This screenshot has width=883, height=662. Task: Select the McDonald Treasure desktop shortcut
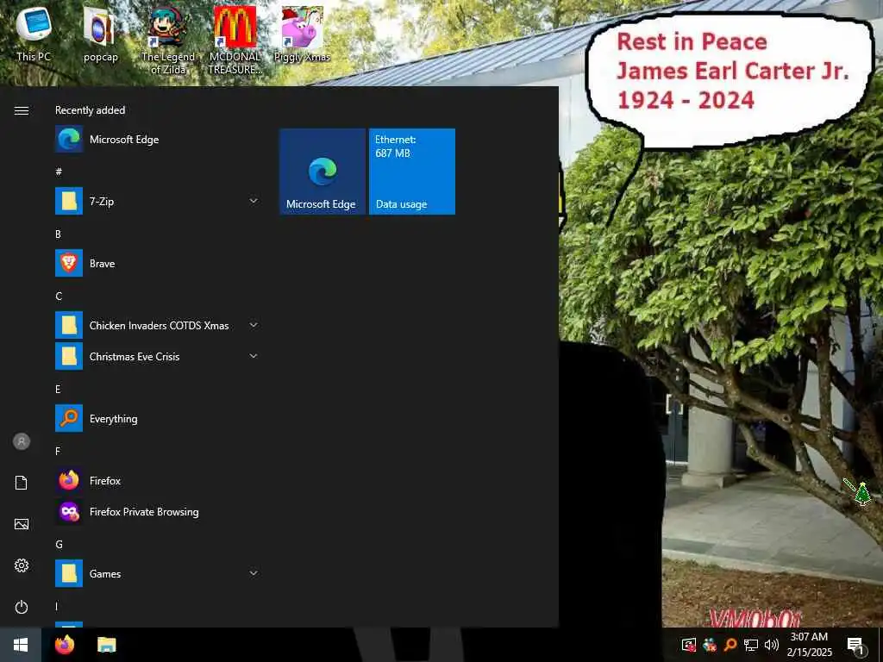click(235, 41)
